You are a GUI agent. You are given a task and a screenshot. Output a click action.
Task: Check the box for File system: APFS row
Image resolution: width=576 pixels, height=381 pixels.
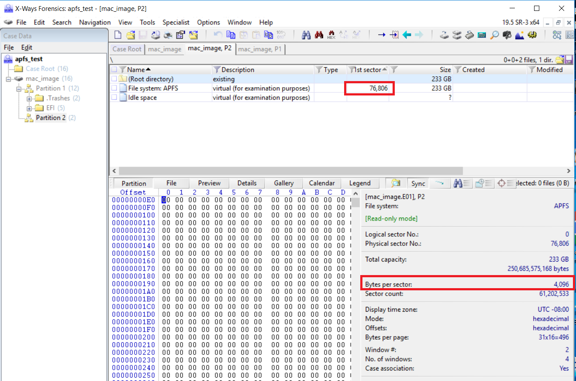[114, 88]
